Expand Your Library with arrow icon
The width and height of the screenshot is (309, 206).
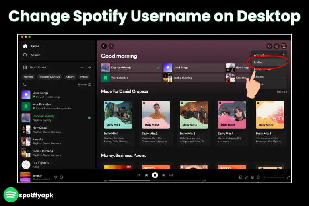[89, 67]
